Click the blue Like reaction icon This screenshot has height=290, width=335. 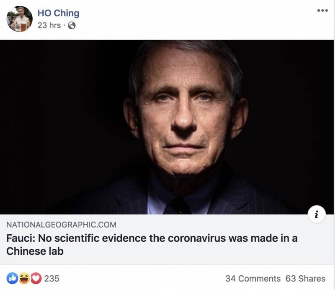click(x=12, y=278)
